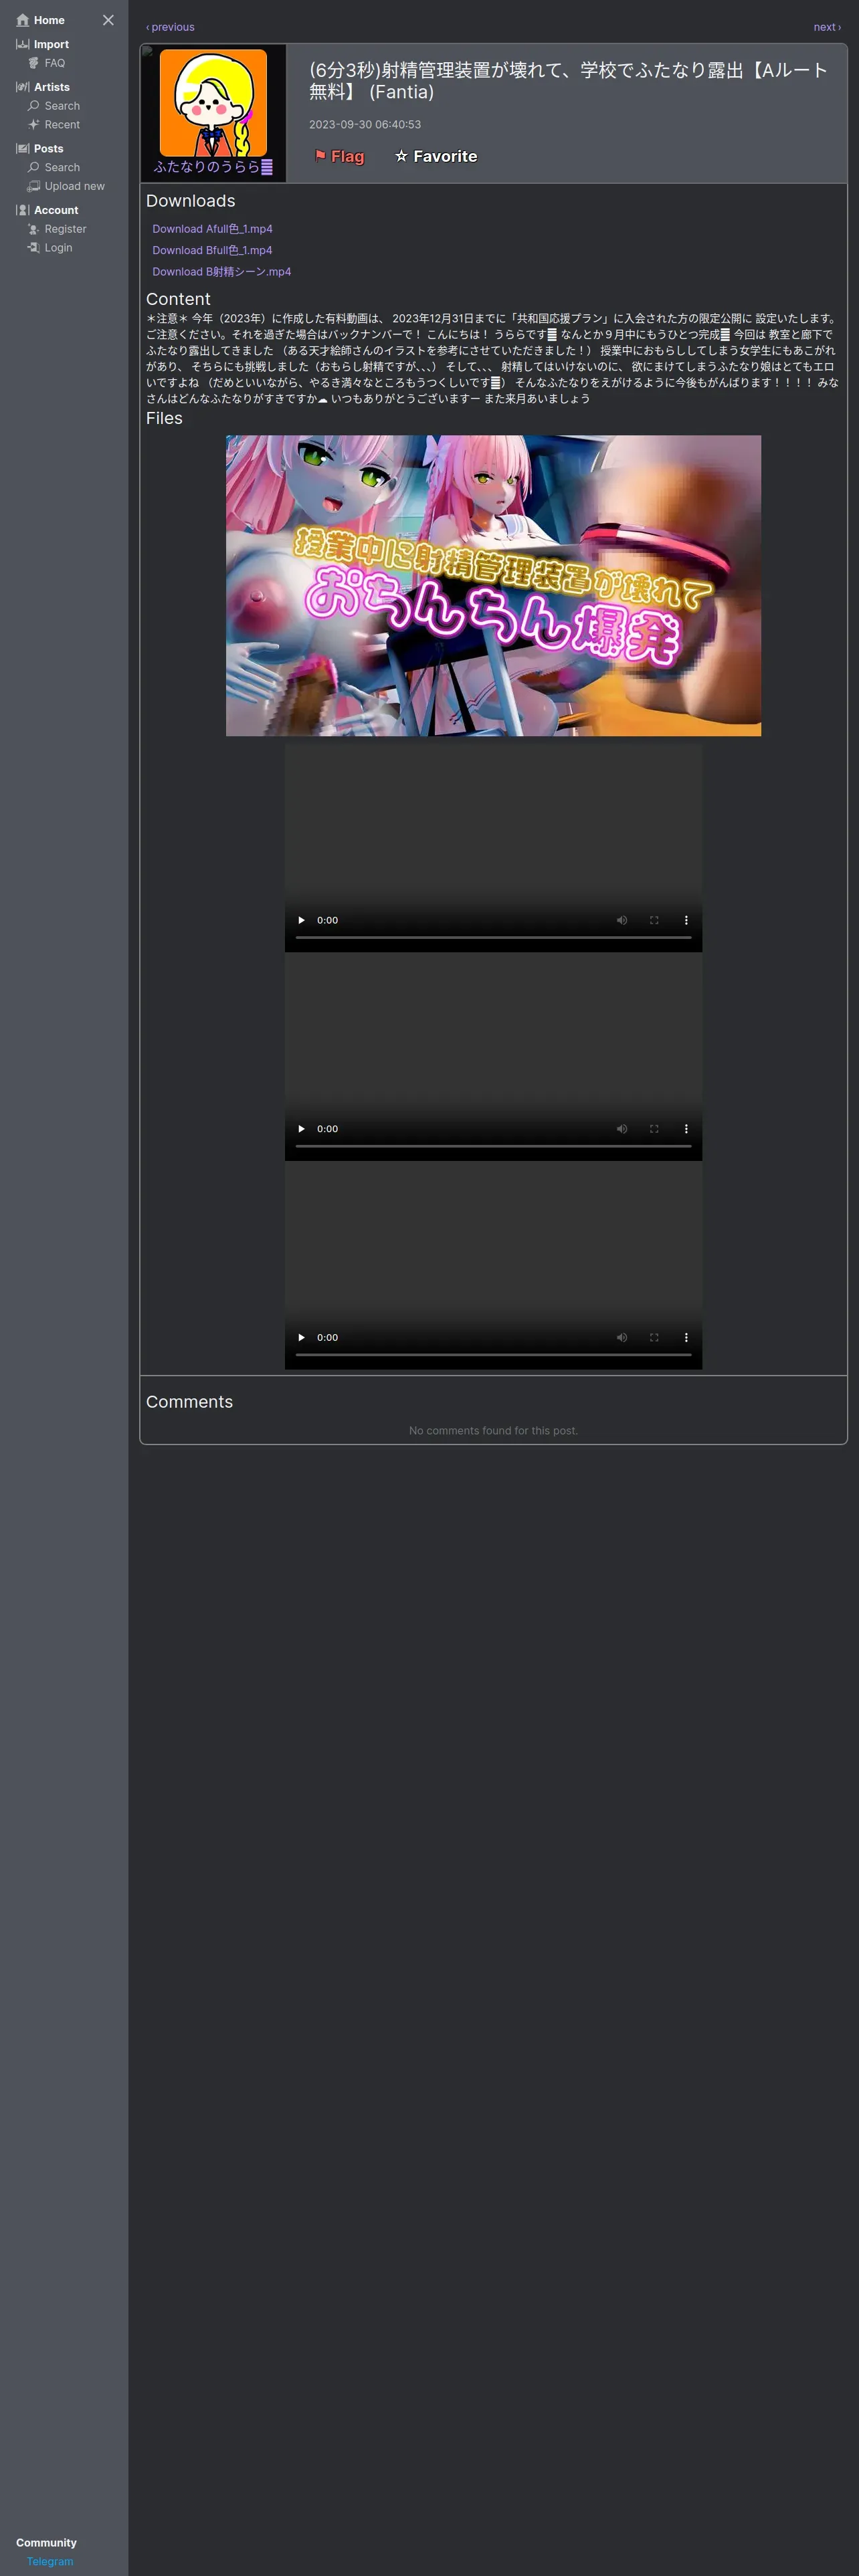The height and width of the screenshot is (2576, 859).
Task: Click the post timestamp 2023-09-30 06:40:53
Action: 365,125
